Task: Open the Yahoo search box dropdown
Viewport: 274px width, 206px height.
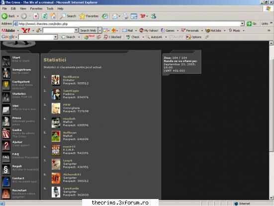Action: coord(76,30)
